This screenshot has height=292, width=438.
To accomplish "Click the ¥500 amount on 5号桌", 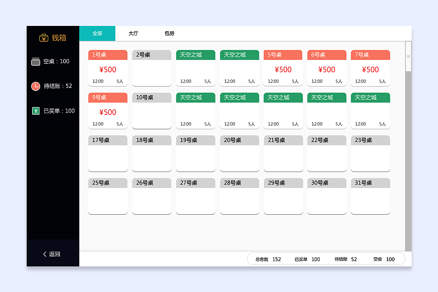I will [283, 69].
